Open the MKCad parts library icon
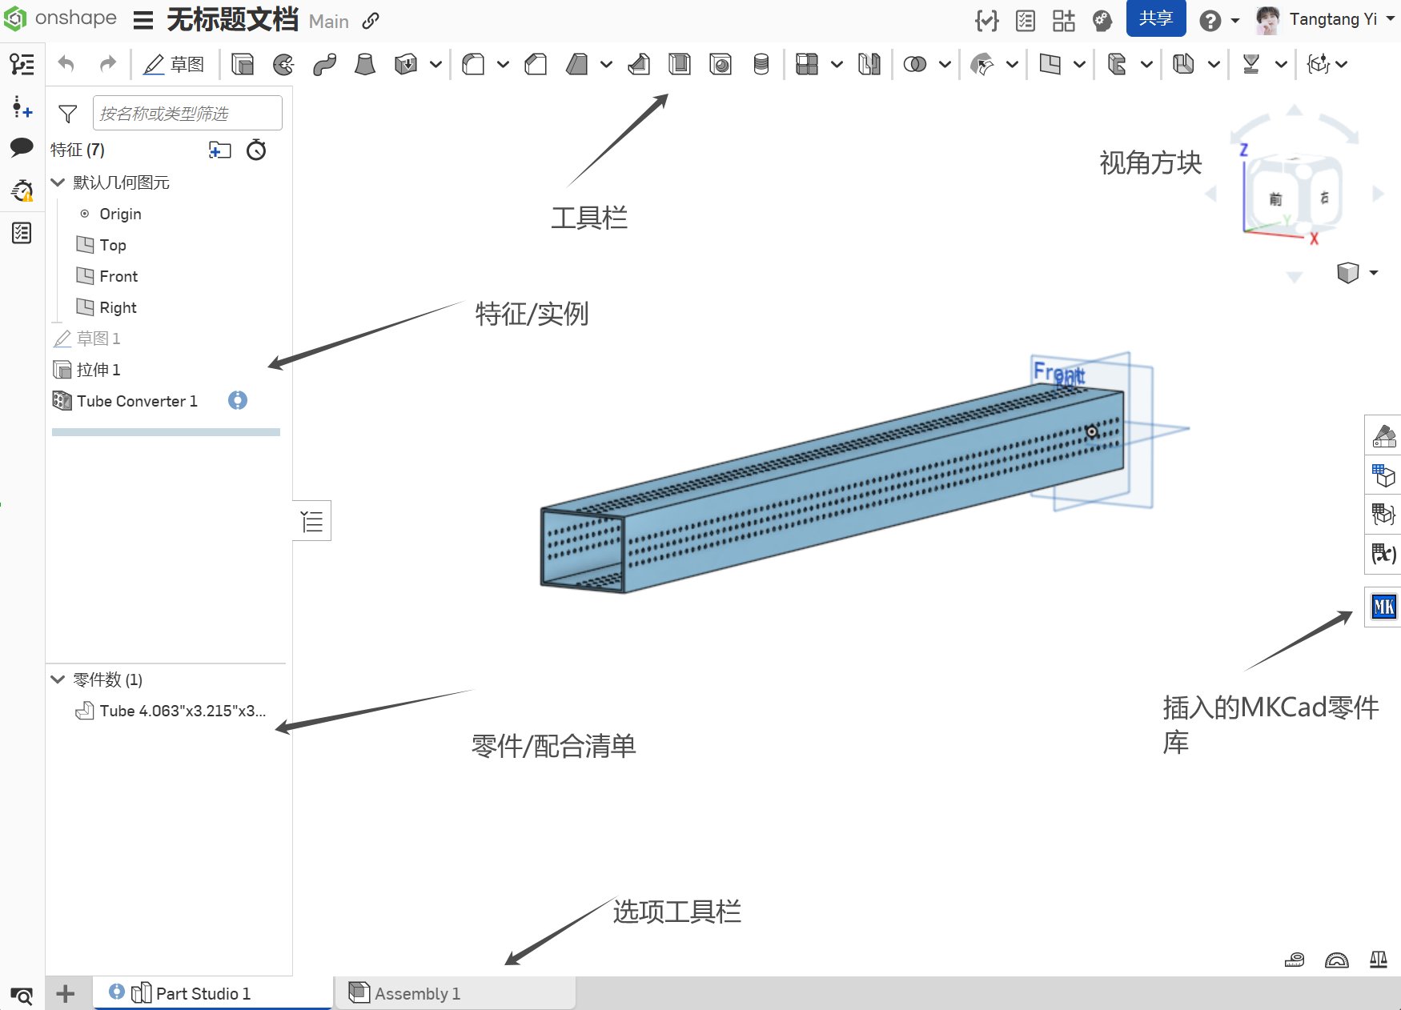This screenshot has height=1010, width=1401. point(1383,607)
